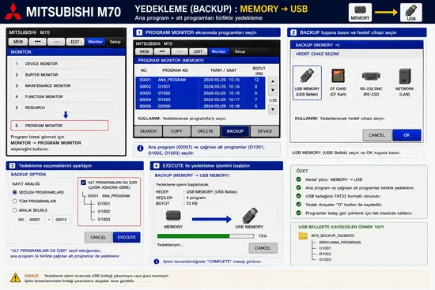The height and width of the screenshot is (290, 435).
Task: Click range end field 00010
Action: click(61, 220)
